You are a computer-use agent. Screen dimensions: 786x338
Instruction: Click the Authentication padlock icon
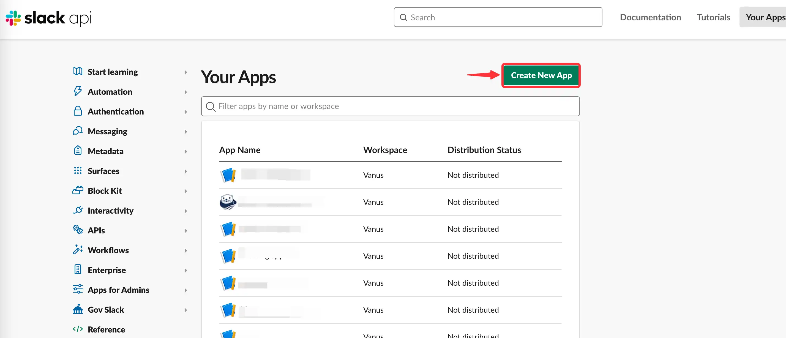click(x=78, y=111)
